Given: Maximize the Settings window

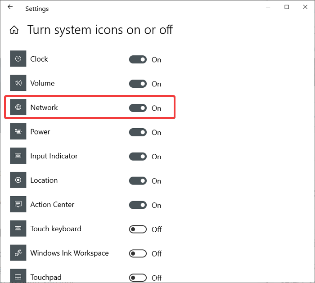Looking at the screenshot, I should pyautogui.click(x=287, y=7).
